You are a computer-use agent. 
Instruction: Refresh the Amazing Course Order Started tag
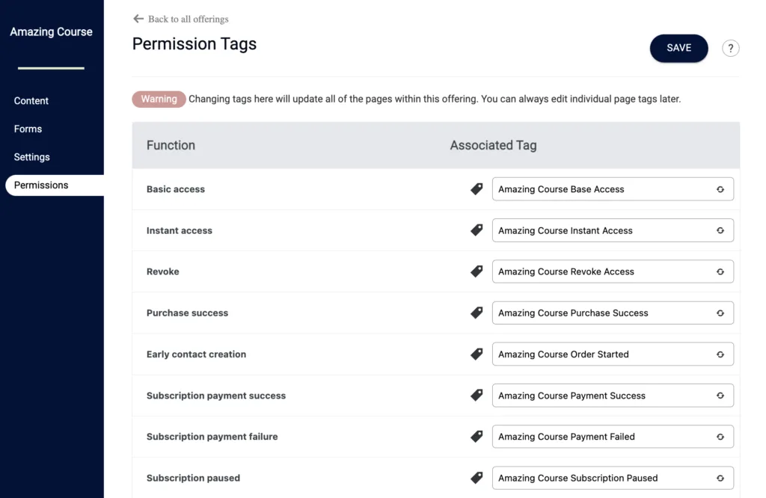(720, 354)
